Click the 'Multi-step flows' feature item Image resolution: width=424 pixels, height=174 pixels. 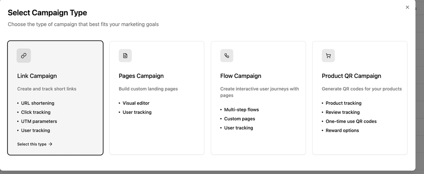[241, 110]
